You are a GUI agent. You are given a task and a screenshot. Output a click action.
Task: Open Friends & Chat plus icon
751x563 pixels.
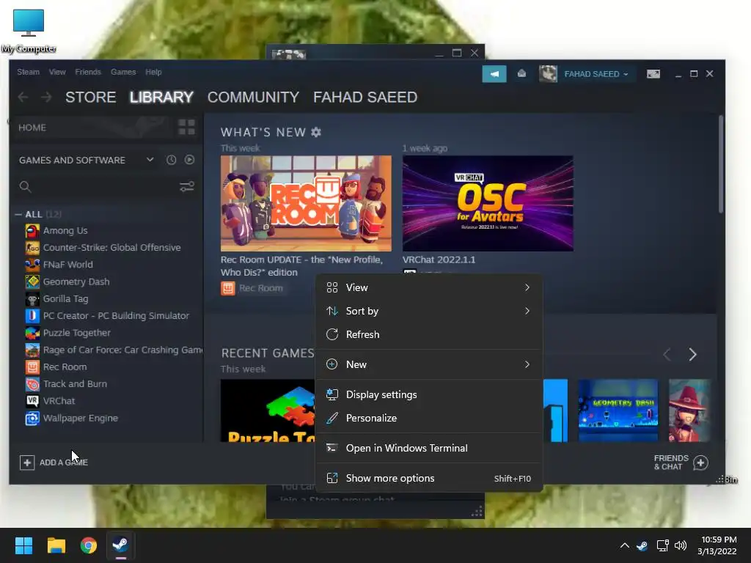[700, 463]
